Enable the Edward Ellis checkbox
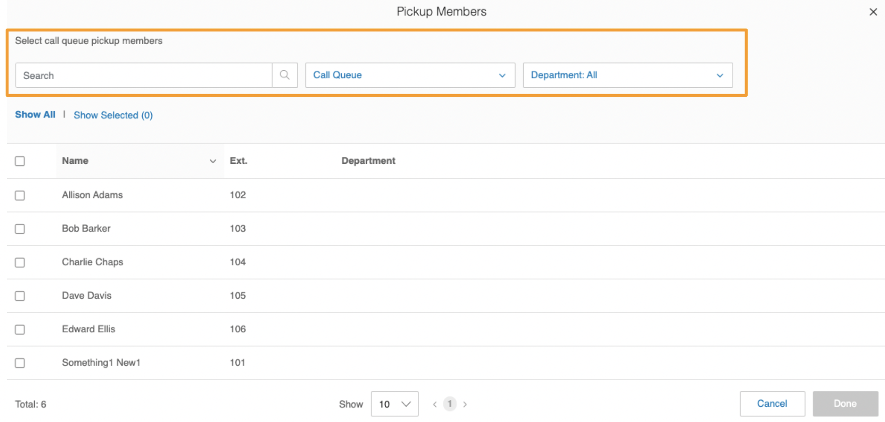The width and height of the screenshot is (885, 422). click(x=20, y=329)
